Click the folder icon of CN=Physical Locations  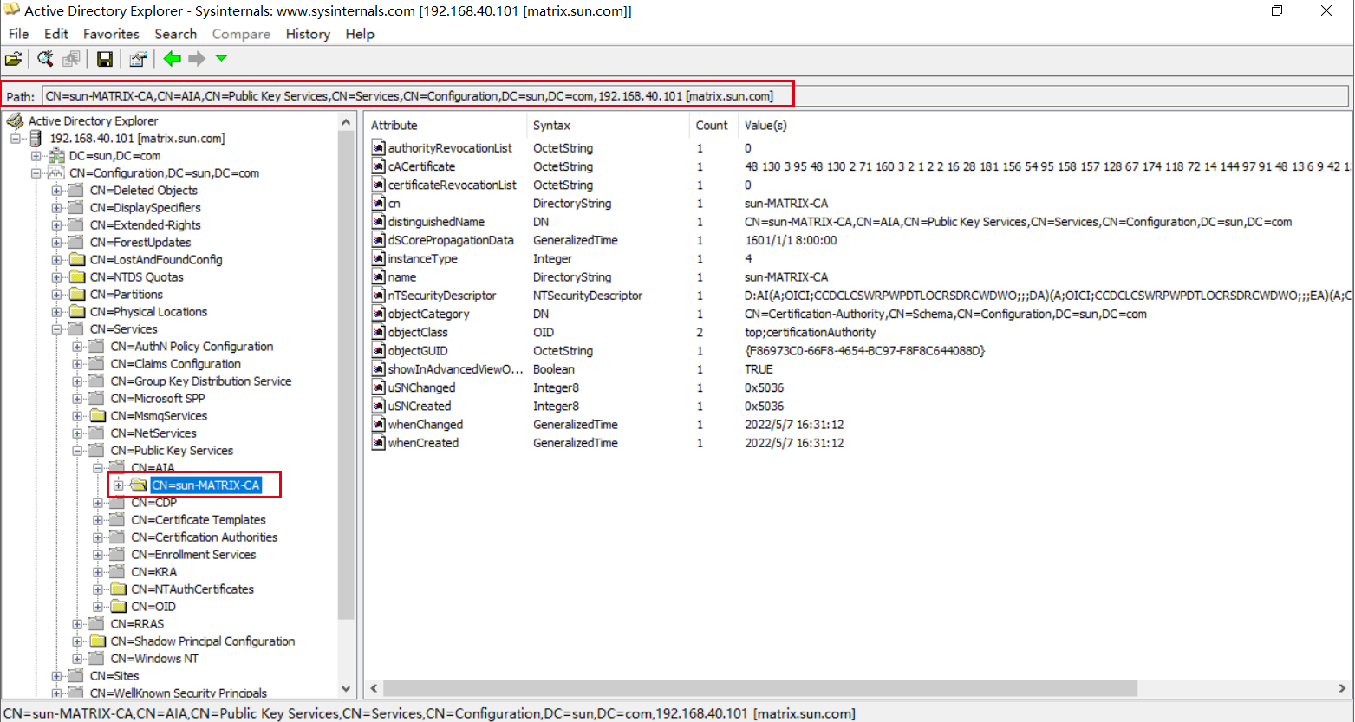(77, 312)
